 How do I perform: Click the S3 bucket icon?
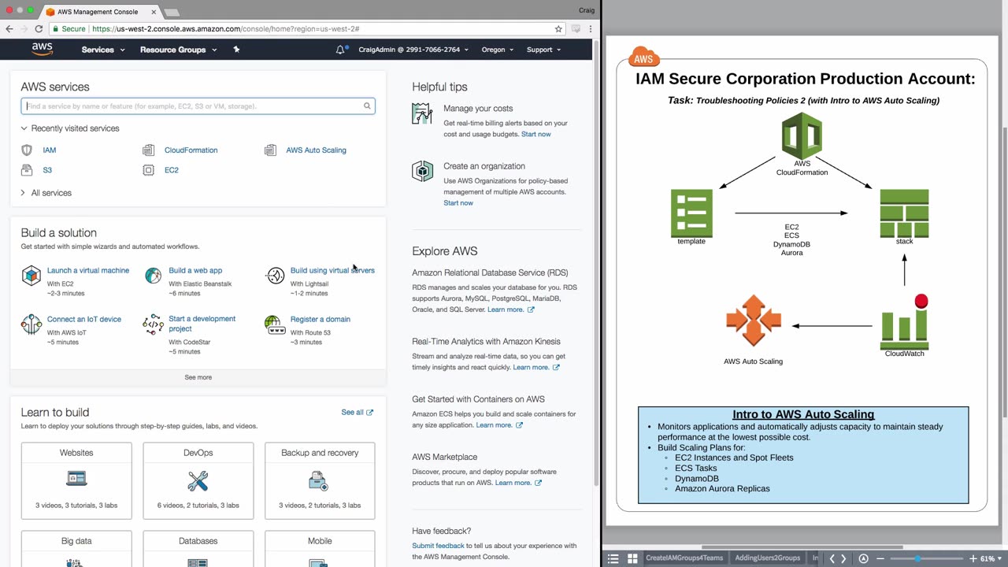click(x=27, y=170)
